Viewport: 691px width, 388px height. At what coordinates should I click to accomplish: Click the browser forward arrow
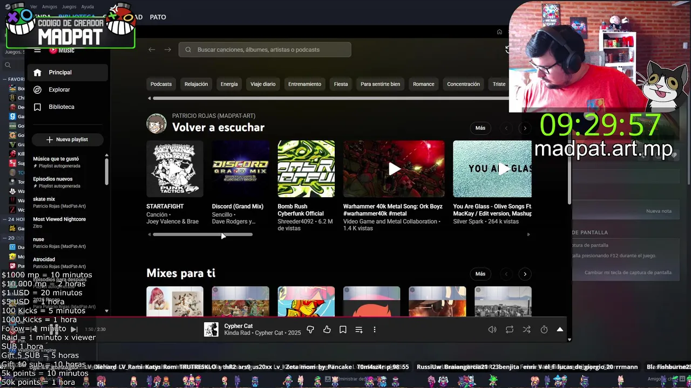point(168,50)
